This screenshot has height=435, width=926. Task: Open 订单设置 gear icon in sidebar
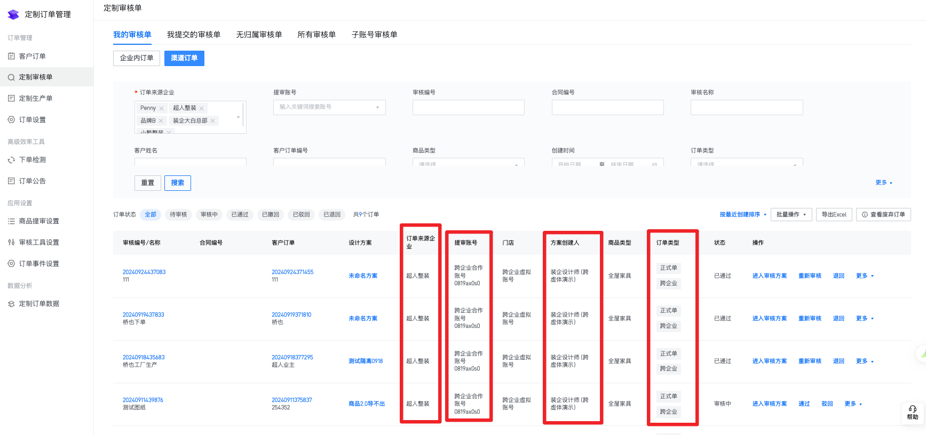pos(11,120)
